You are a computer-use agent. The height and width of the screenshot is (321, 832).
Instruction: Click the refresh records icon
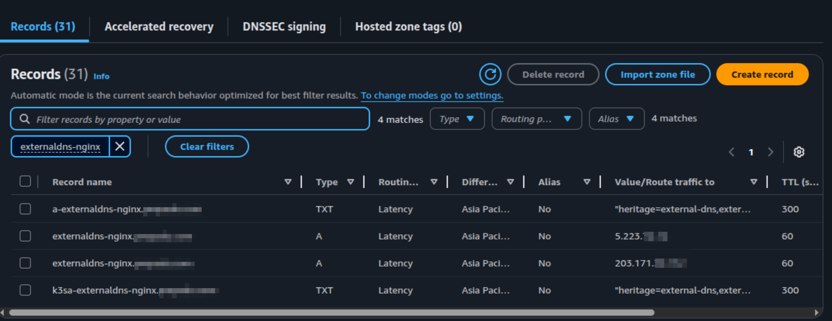pyautogui.click(x=490, y=74)
